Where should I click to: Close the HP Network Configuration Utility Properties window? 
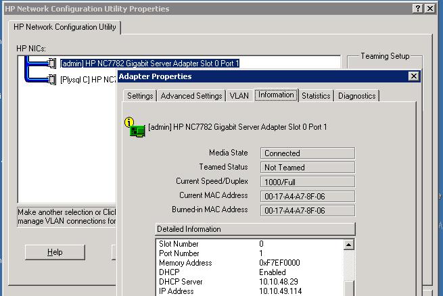[430, 9]
